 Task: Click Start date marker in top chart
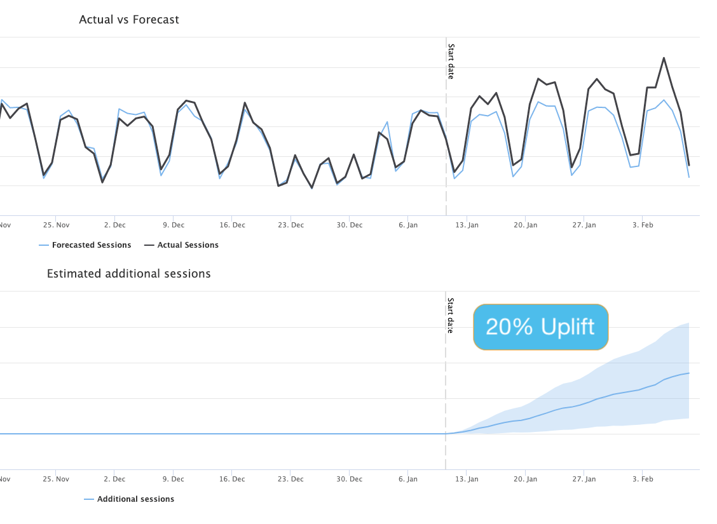451,62
